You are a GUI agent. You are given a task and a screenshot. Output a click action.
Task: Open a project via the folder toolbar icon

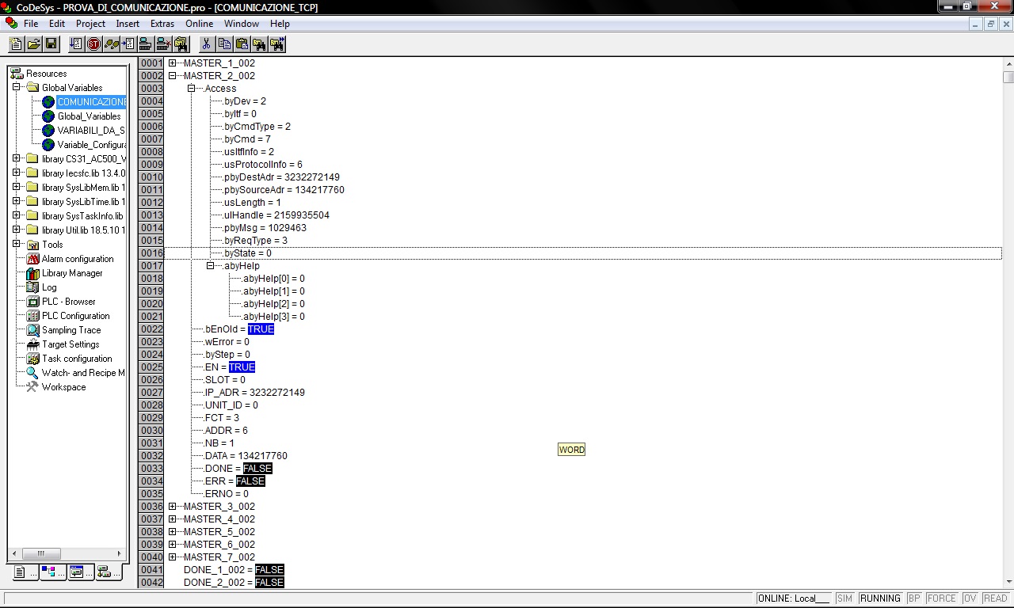tap(32, 44)
